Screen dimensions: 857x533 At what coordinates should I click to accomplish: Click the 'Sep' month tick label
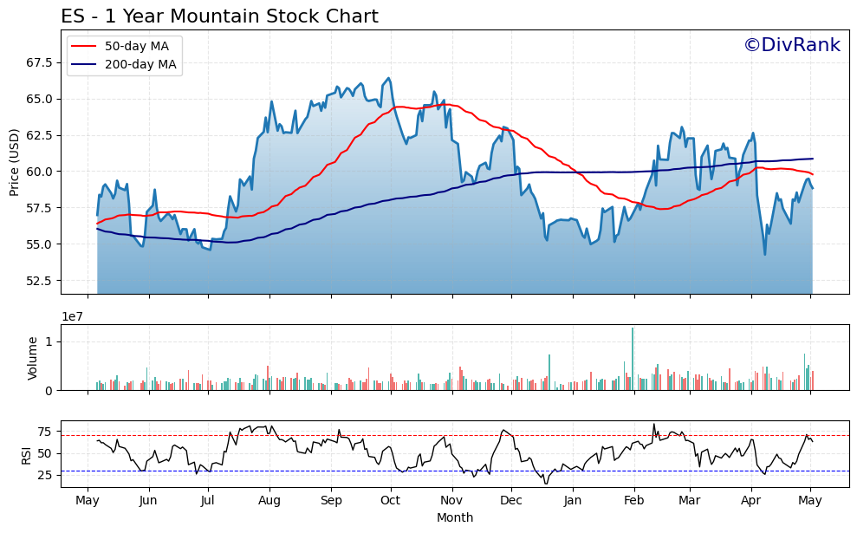tap(331, 501)
